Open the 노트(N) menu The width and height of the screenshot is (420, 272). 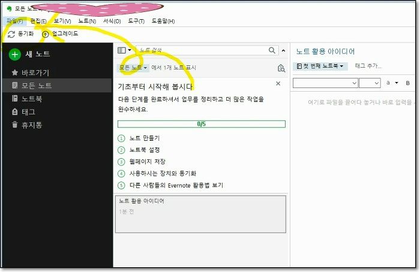pos(87,21)
